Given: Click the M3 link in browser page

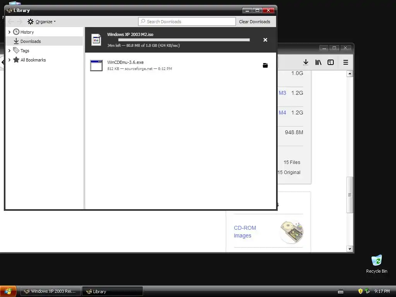Looking at the screenshot, I should 282,93.
